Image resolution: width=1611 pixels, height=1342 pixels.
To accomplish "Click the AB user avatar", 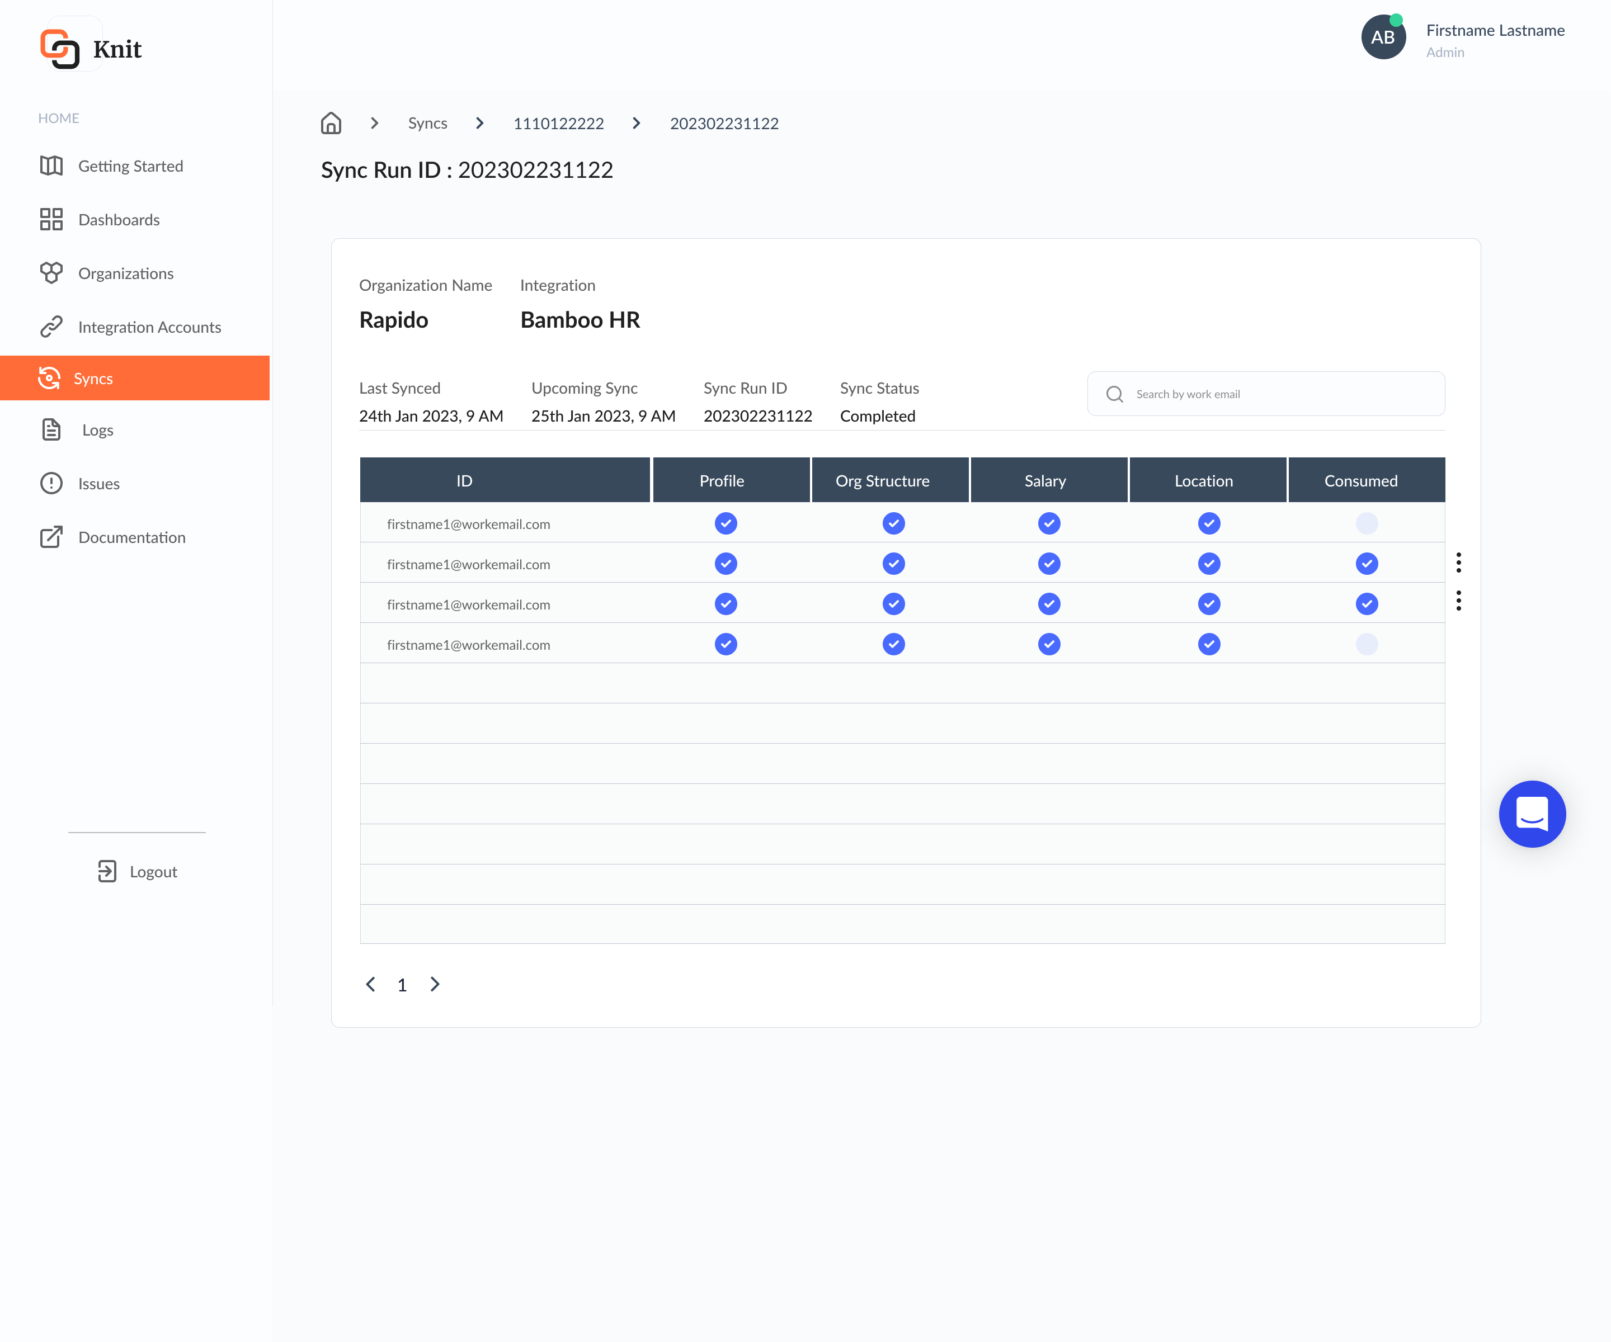I will (1382, 37).
